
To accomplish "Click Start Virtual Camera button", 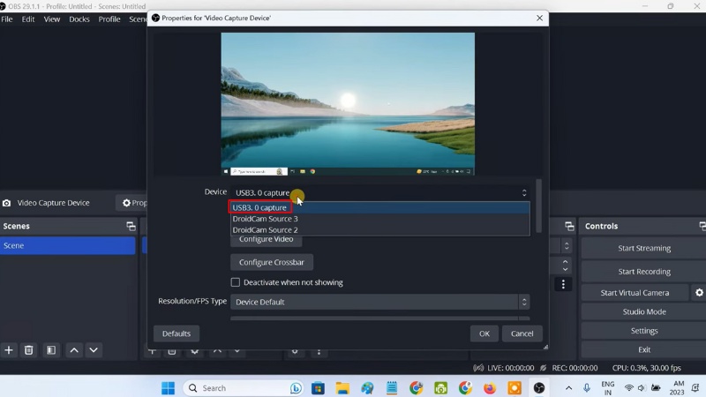I will [635, 293].
